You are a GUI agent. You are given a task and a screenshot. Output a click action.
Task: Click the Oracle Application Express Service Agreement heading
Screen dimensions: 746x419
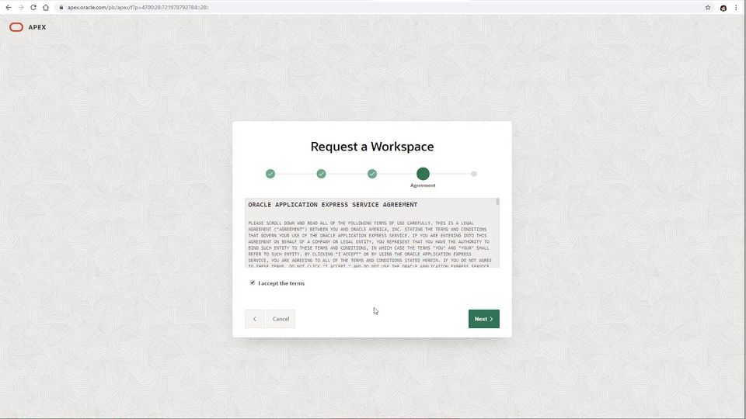coord(333,205)
